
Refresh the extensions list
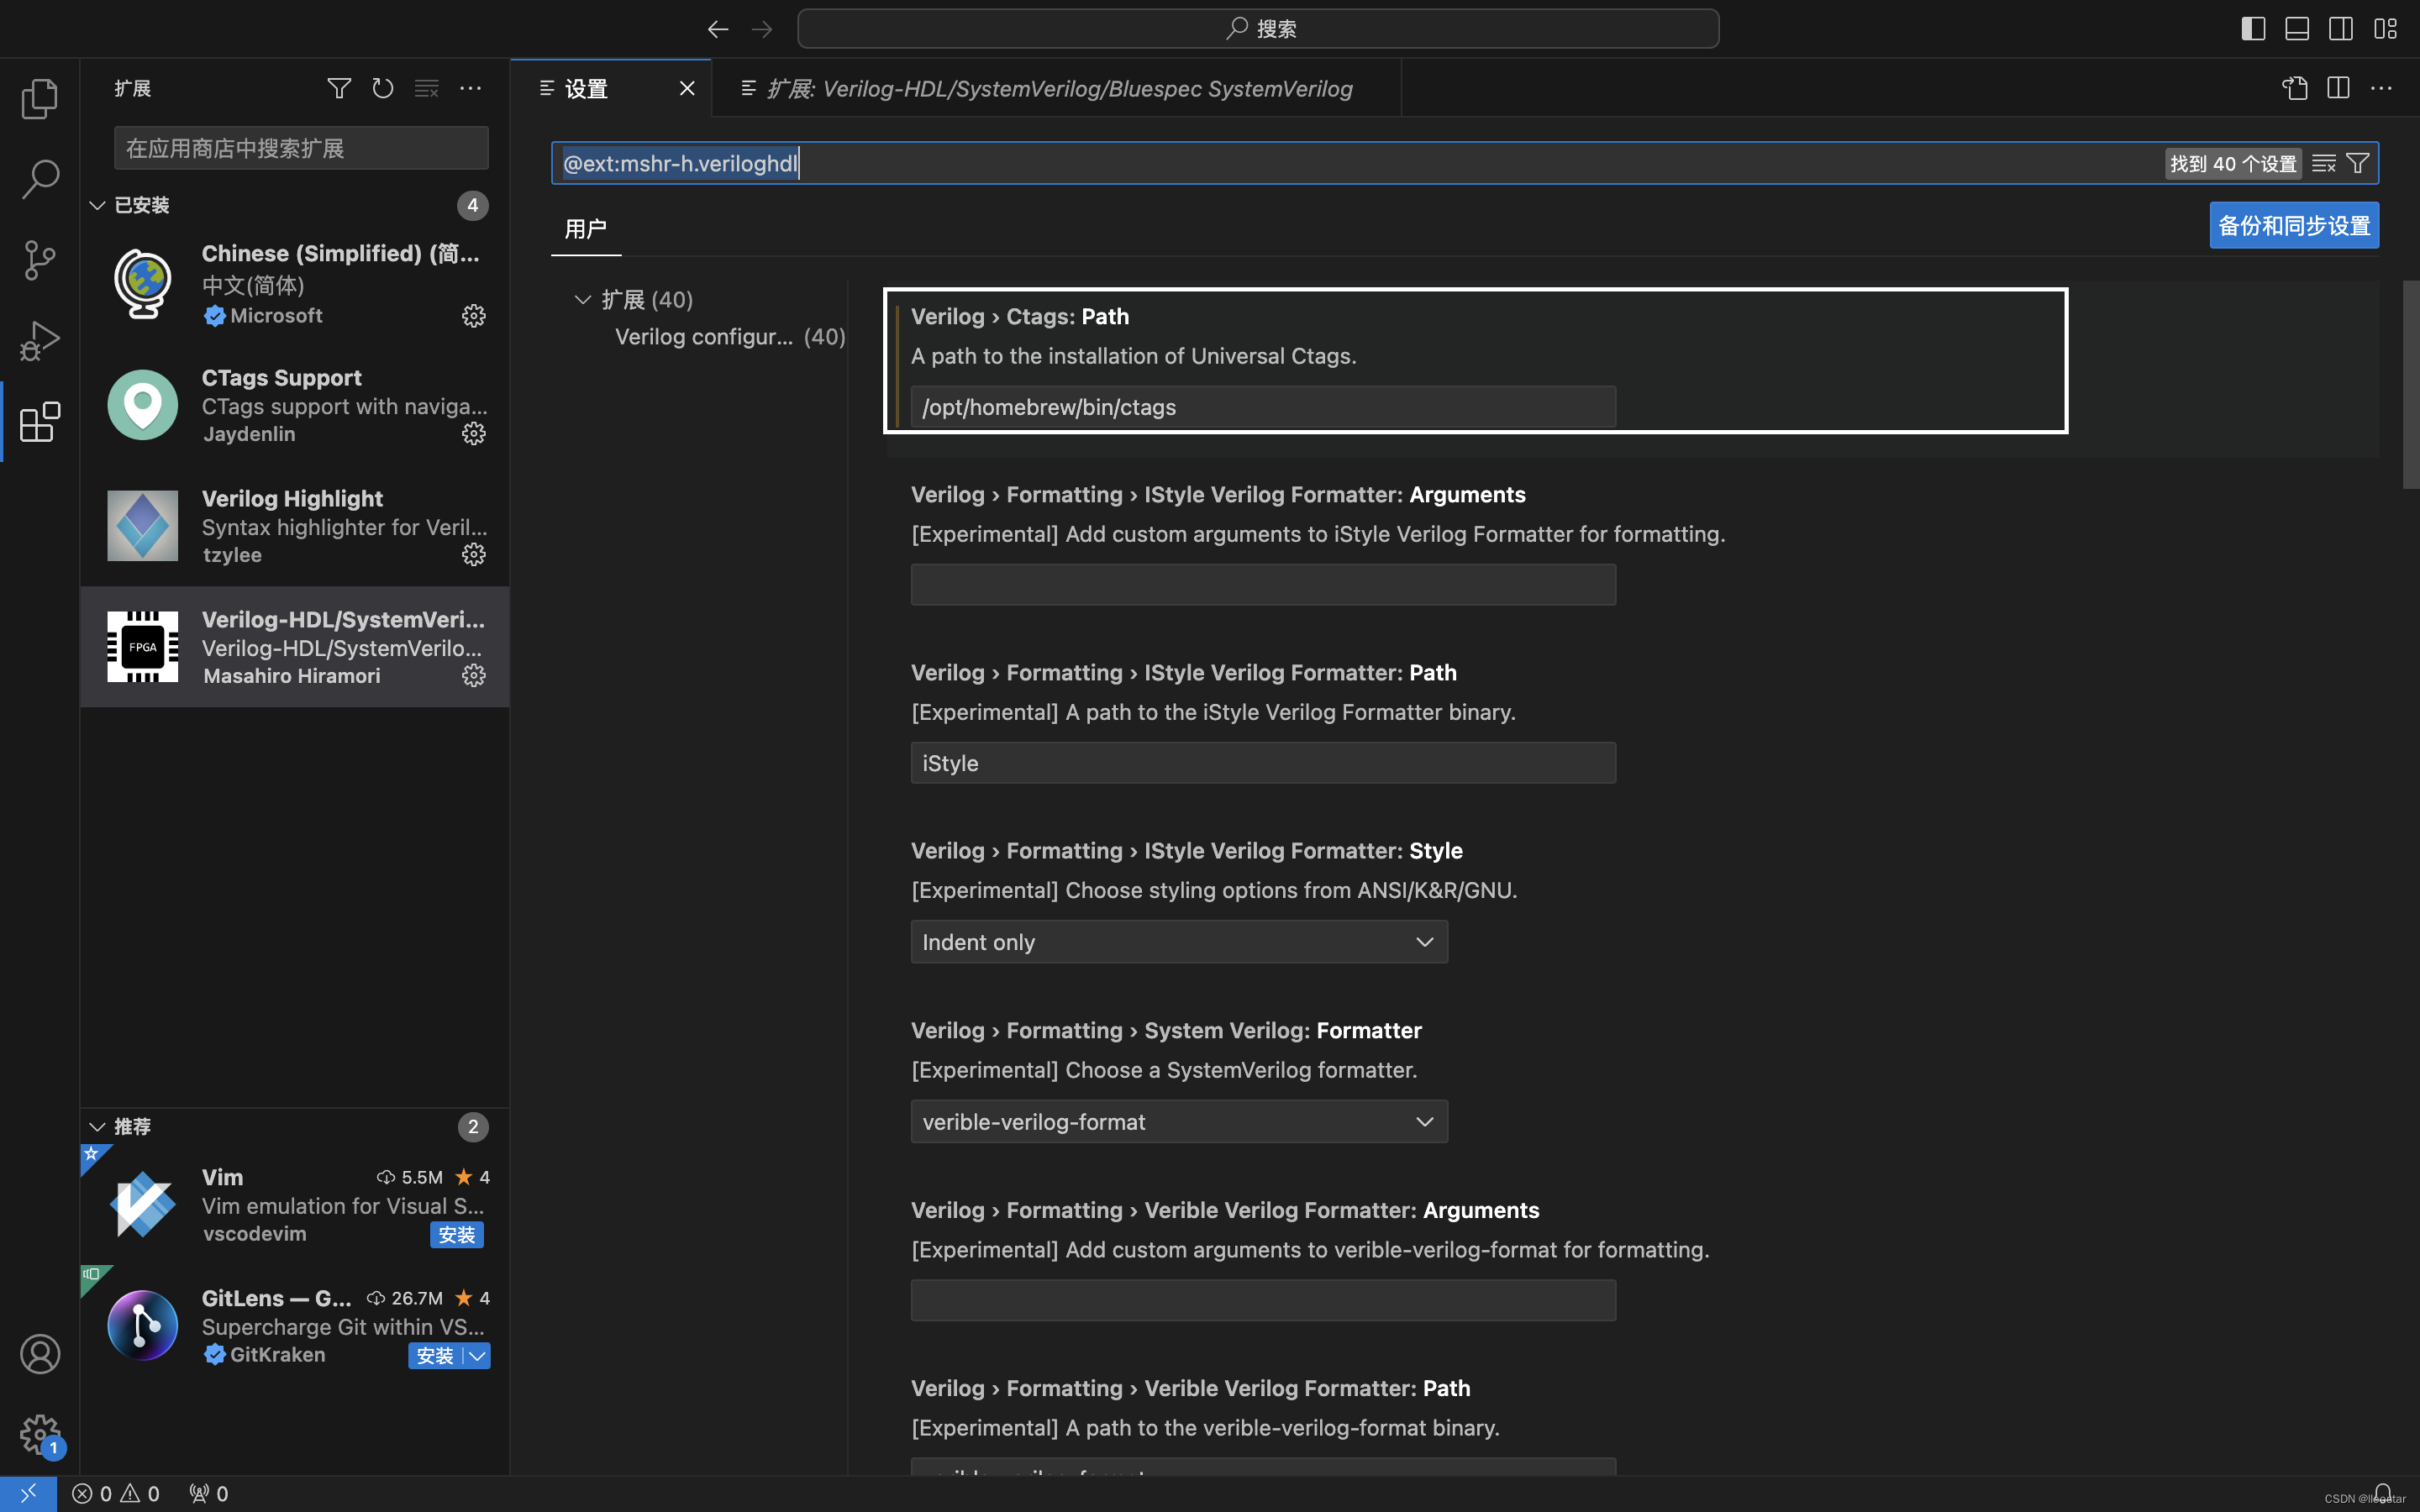coord(383,88)
